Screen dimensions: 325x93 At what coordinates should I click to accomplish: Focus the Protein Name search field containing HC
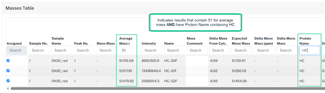click(x=310, y=50)
